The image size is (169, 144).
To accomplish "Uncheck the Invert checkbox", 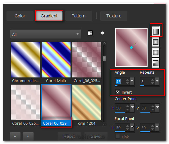I will point(118,92).
